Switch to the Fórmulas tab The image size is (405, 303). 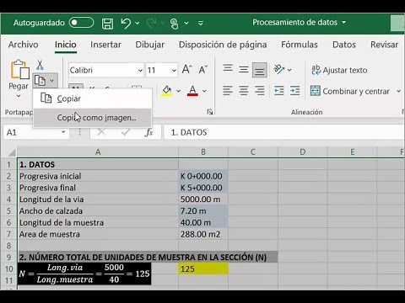point(300,45)
